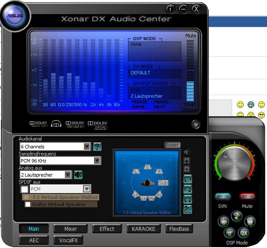The height and width of the screenshot is (248, 267).
Task: Toggle the red Mute button
Action: (x=248, y=196)
